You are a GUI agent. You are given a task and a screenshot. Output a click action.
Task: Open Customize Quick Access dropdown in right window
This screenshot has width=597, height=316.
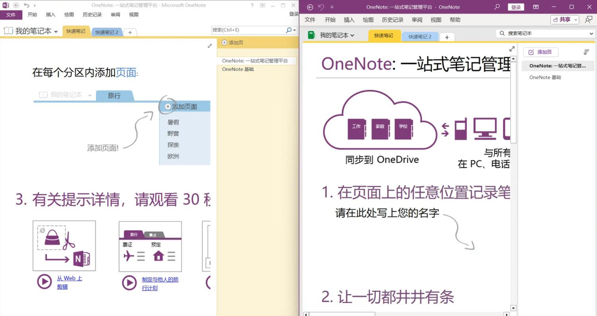coord(332,7)
